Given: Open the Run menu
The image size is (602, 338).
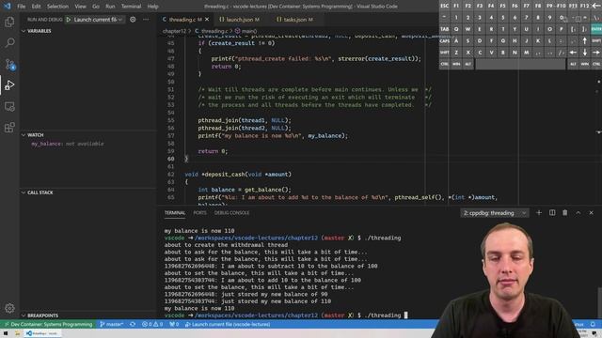Looking at the screenshot, I should click(110, 7).
